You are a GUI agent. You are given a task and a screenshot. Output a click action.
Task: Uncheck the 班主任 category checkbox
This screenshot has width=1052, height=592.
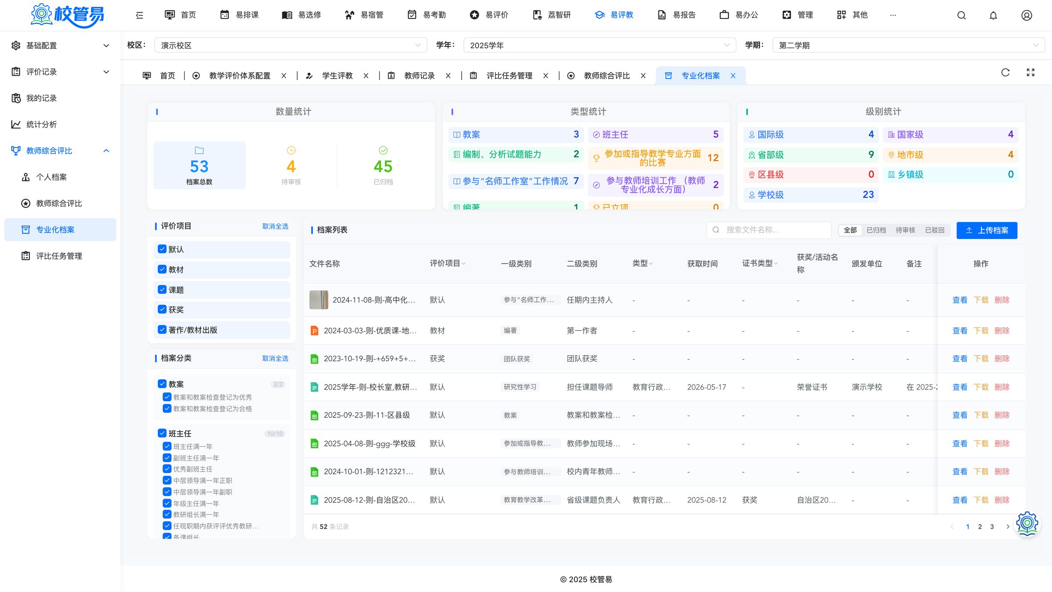pos(162,433)
